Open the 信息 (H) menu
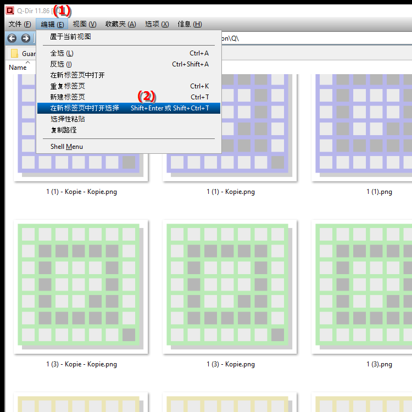Image resolution: width=412 pixels, height=412 pixels. tap(190, 24)
